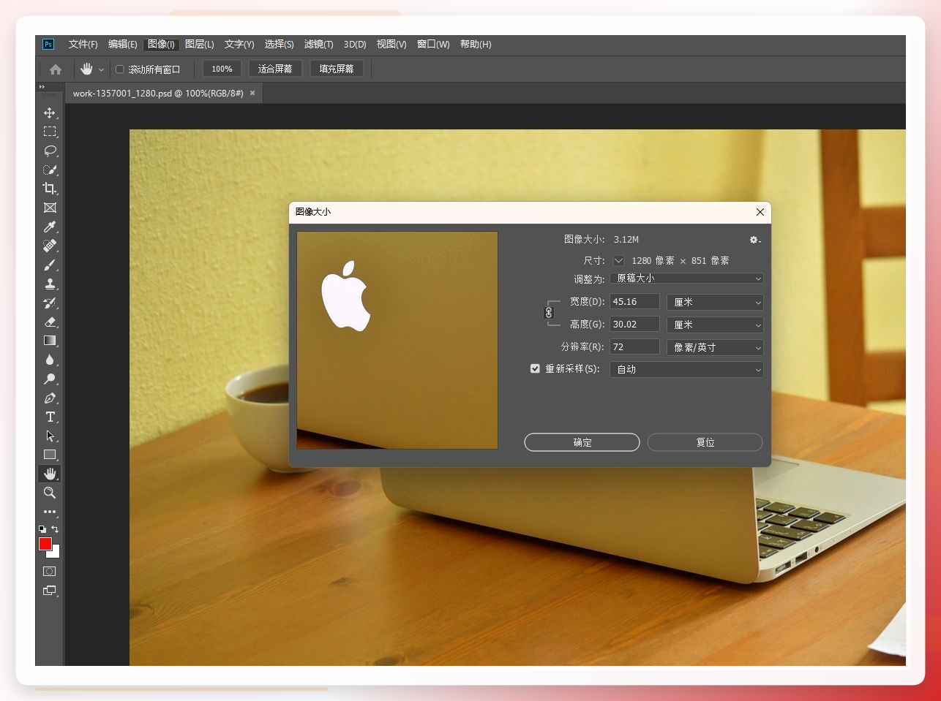Screen dimensions: 941x701
Task: Toggle the constrain proportions link icon
Action: click(x=549, y=313)
